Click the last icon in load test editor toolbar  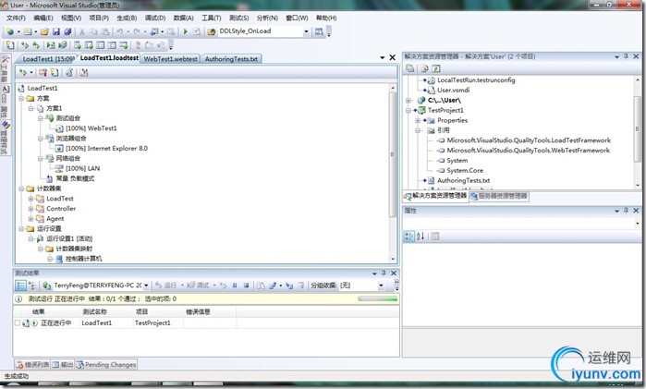point(83,72)
